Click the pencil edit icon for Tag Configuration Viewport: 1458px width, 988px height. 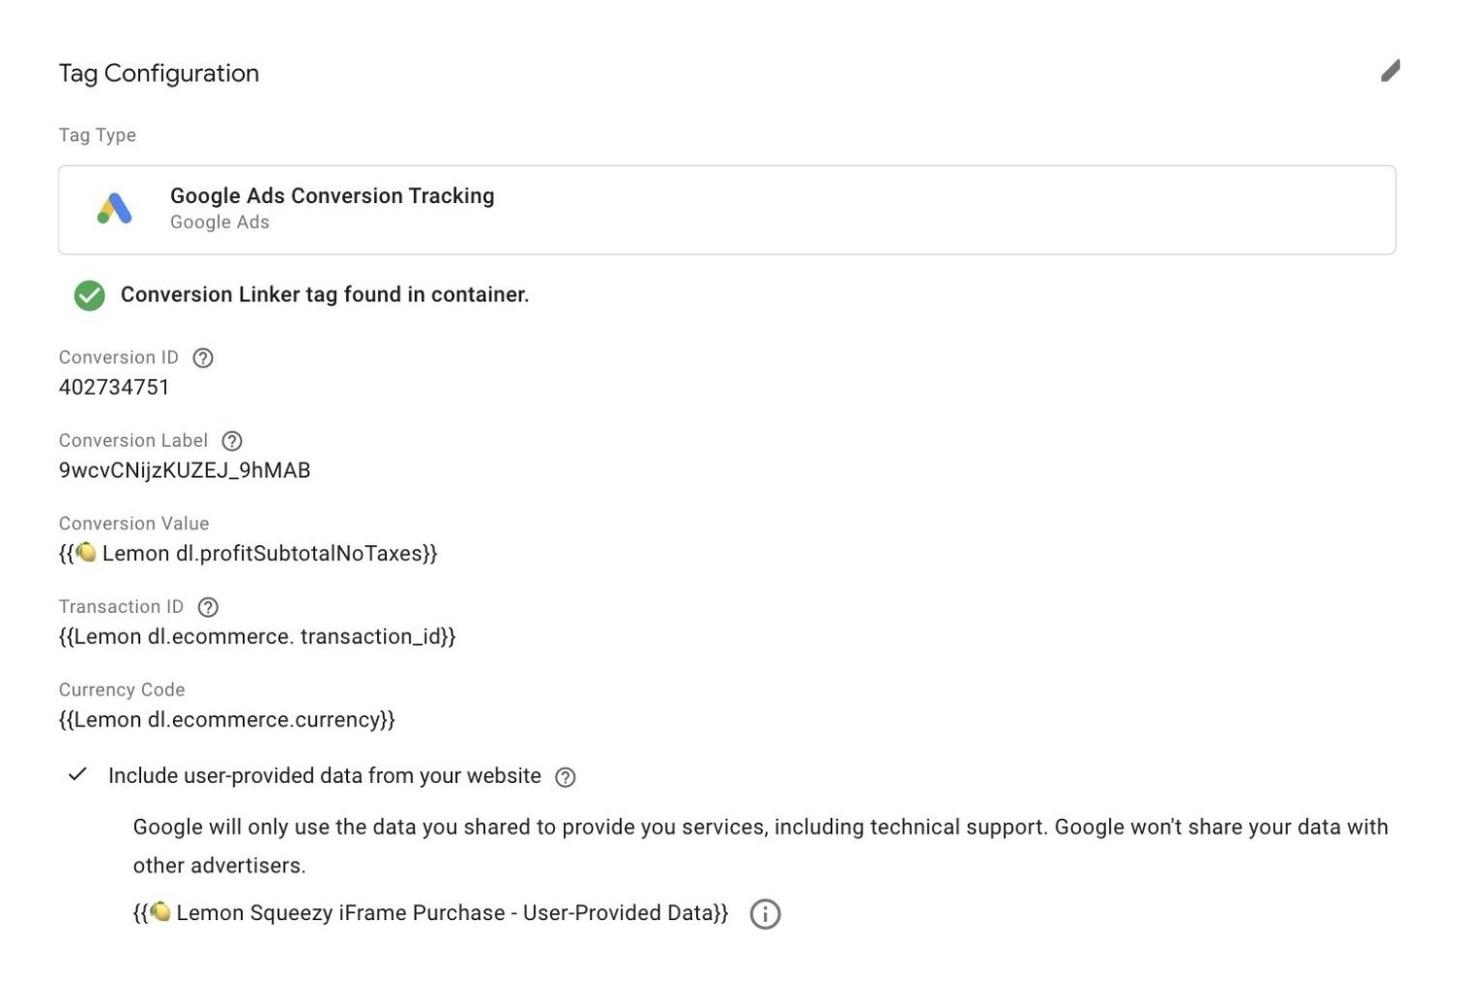[x=1391, y=71]
